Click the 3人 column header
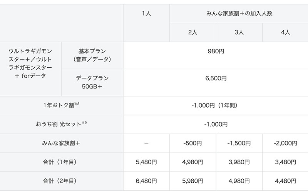 coord(239,32)
